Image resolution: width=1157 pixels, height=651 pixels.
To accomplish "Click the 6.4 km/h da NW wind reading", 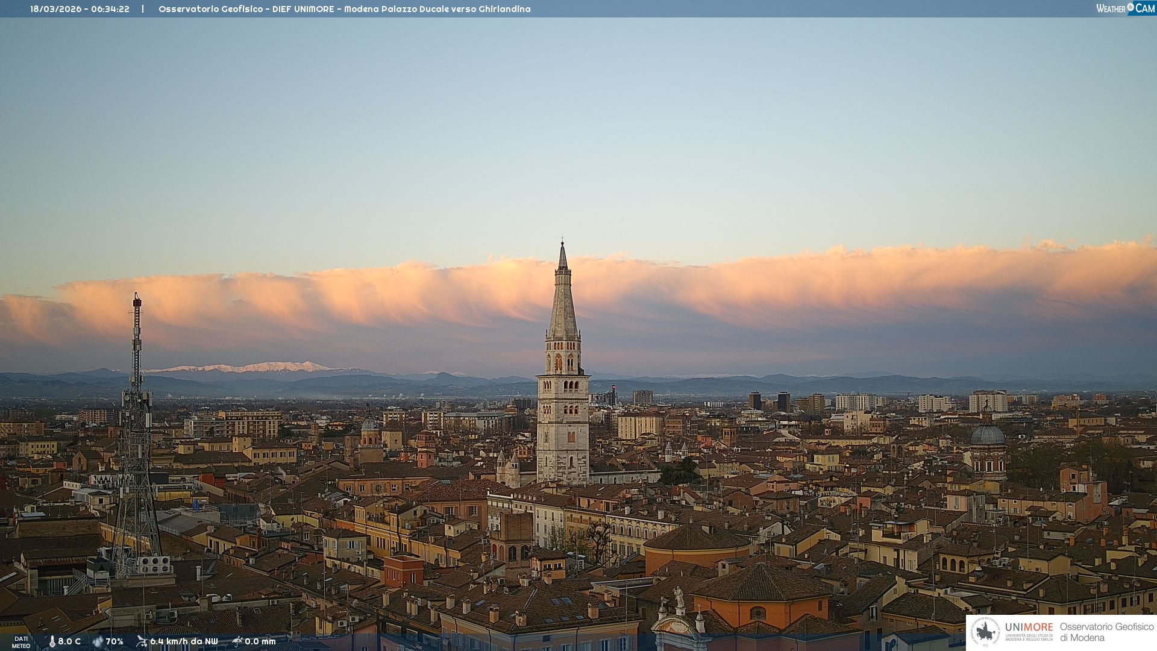I will [x=184, y=642].
